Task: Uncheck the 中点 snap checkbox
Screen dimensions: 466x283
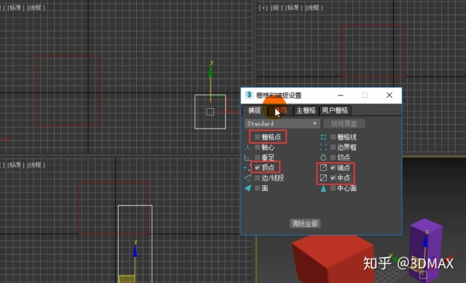Action: point(333,178)
